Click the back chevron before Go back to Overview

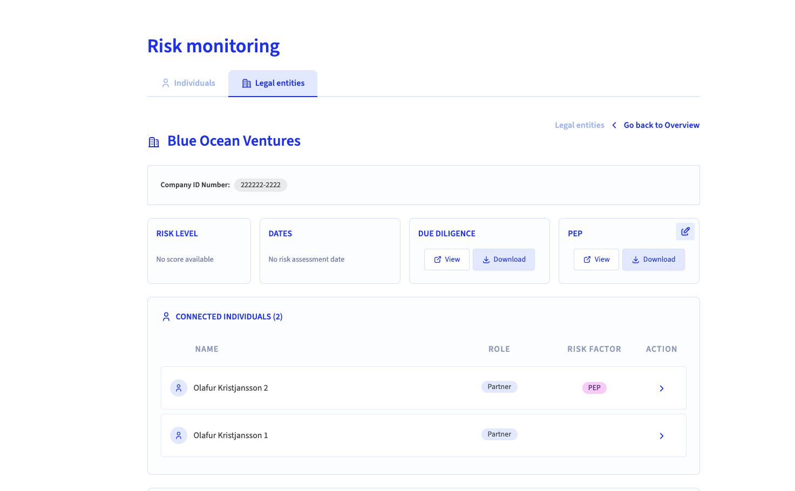pyautogui.click(x=614, y=125)
